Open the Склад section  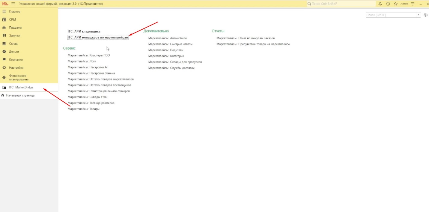(29, 44)
